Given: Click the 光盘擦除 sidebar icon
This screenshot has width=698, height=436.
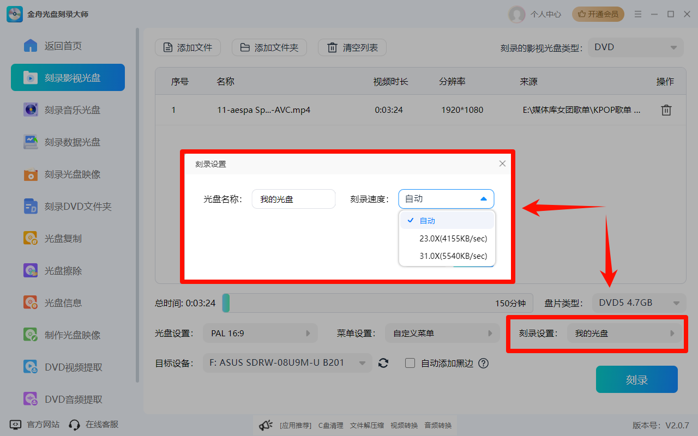Looking at the screenshot, I should coord(31,271).
